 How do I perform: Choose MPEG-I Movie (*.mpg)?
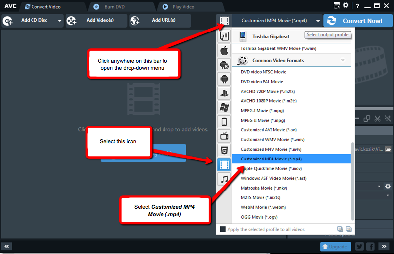coord(292,111)
